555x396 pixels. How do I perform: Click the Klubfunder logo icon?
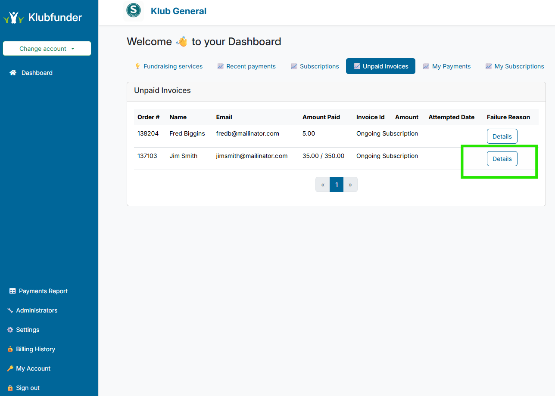pos(13,18)
